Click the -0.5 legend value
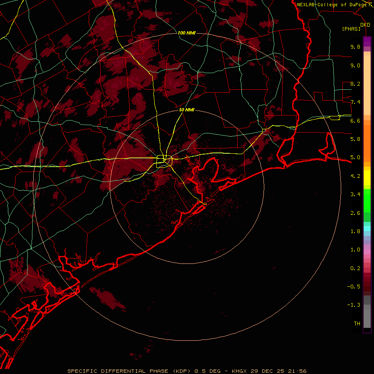 (354, 287)
